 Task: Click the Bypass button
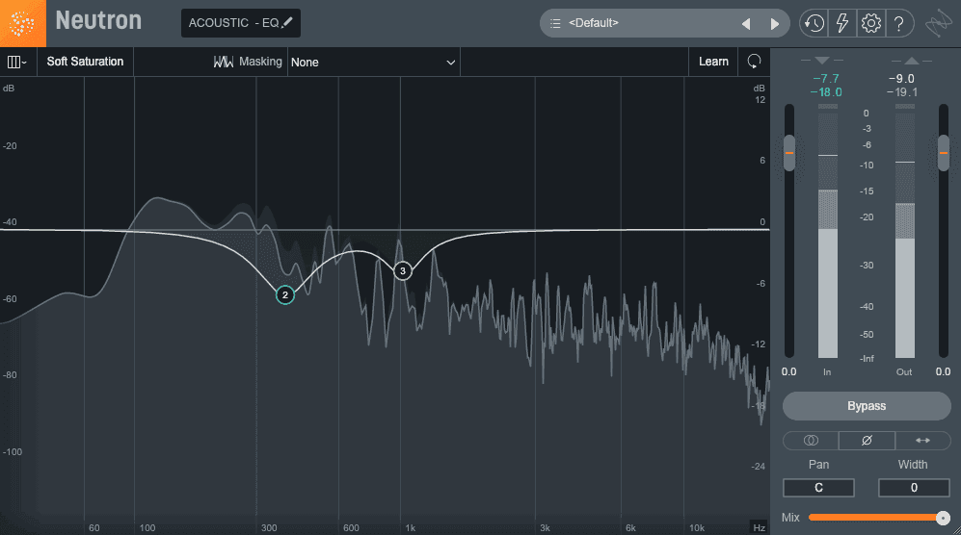(867, 406)
